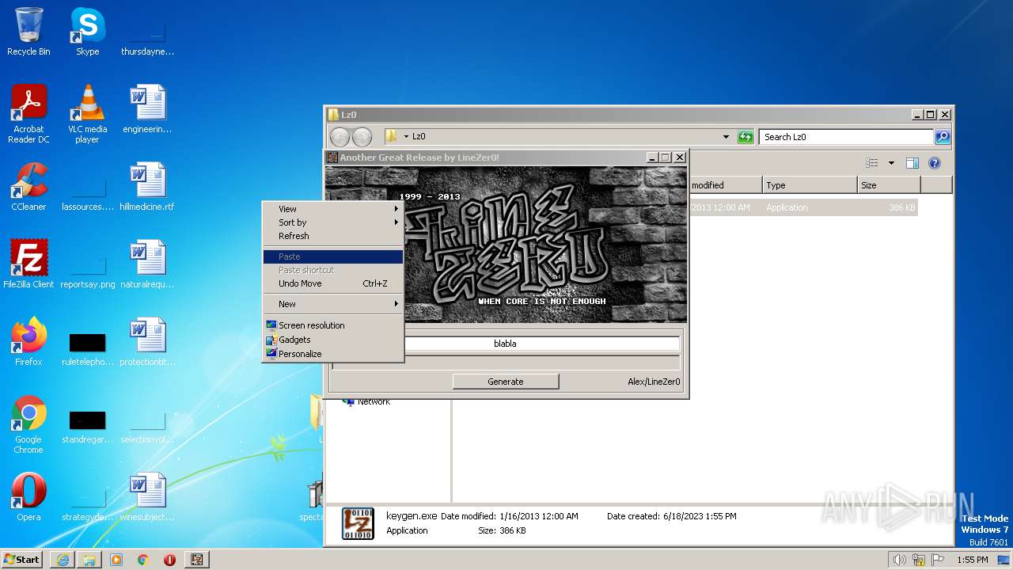The image size is (1013, 570).
Task: Click the Explorer back arrow button
Action: pos(340,137)
